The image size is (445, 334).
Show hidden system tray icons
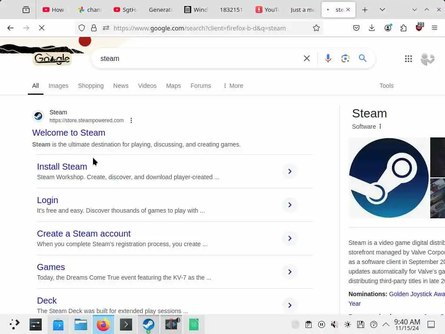[386, 324]
